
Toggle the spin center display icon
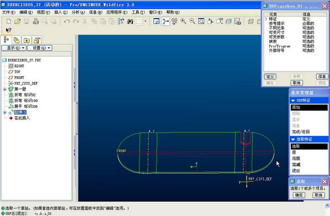click(165, 21)
